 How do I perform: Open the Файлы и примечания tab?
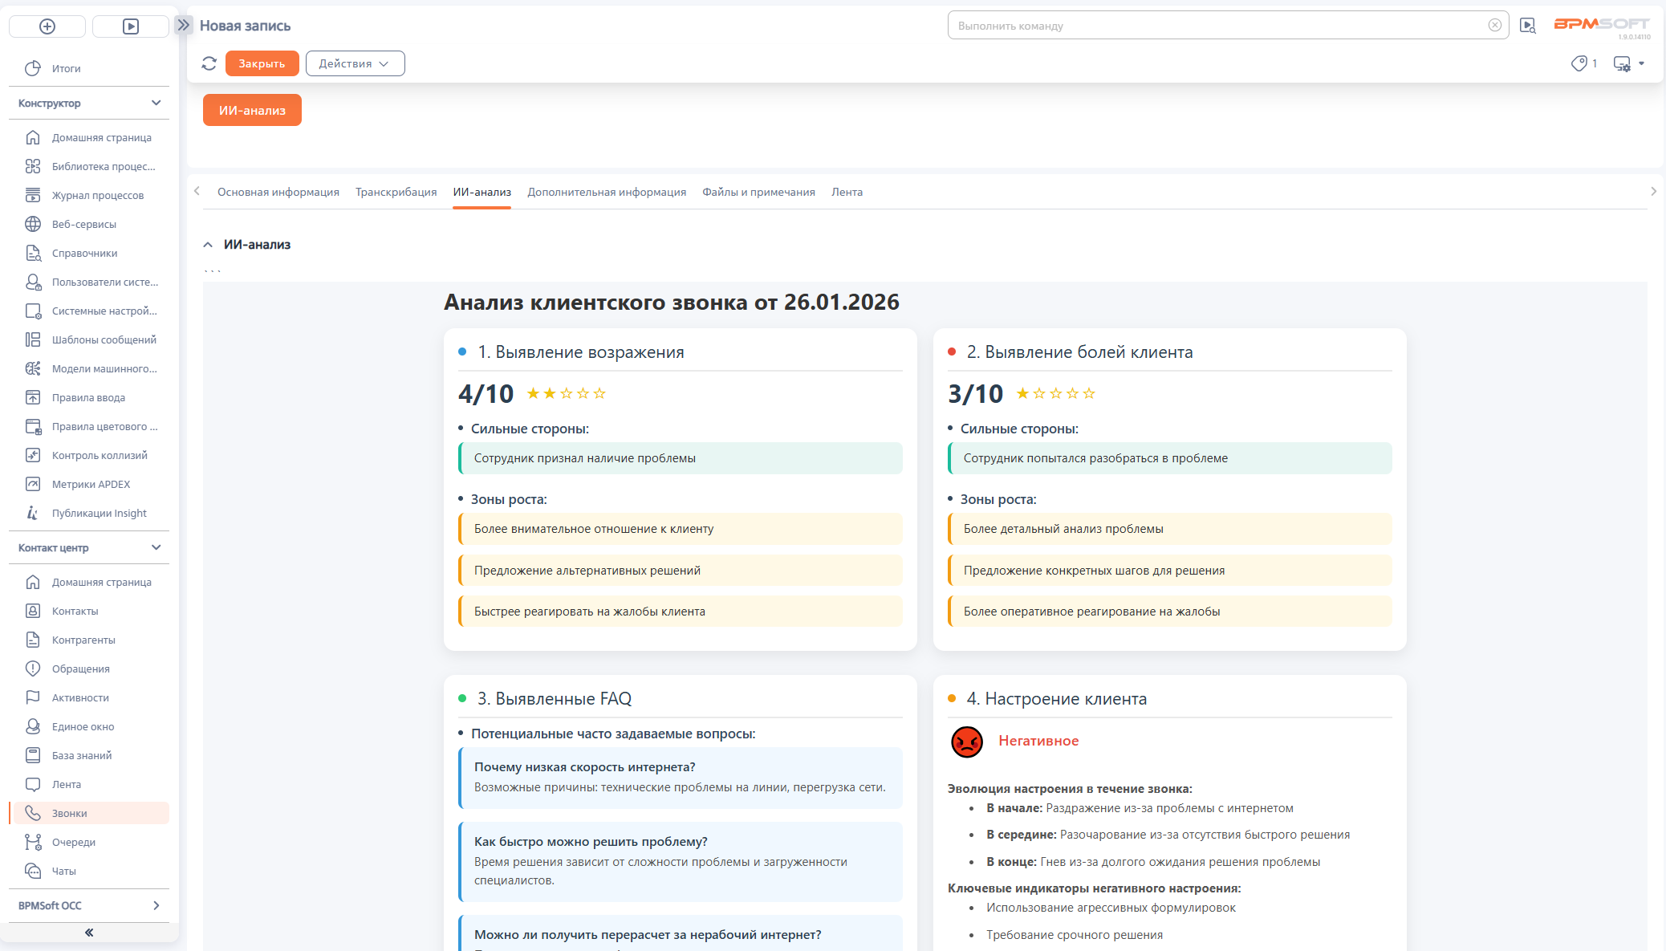pyautogui.click(x=758, y=192)
